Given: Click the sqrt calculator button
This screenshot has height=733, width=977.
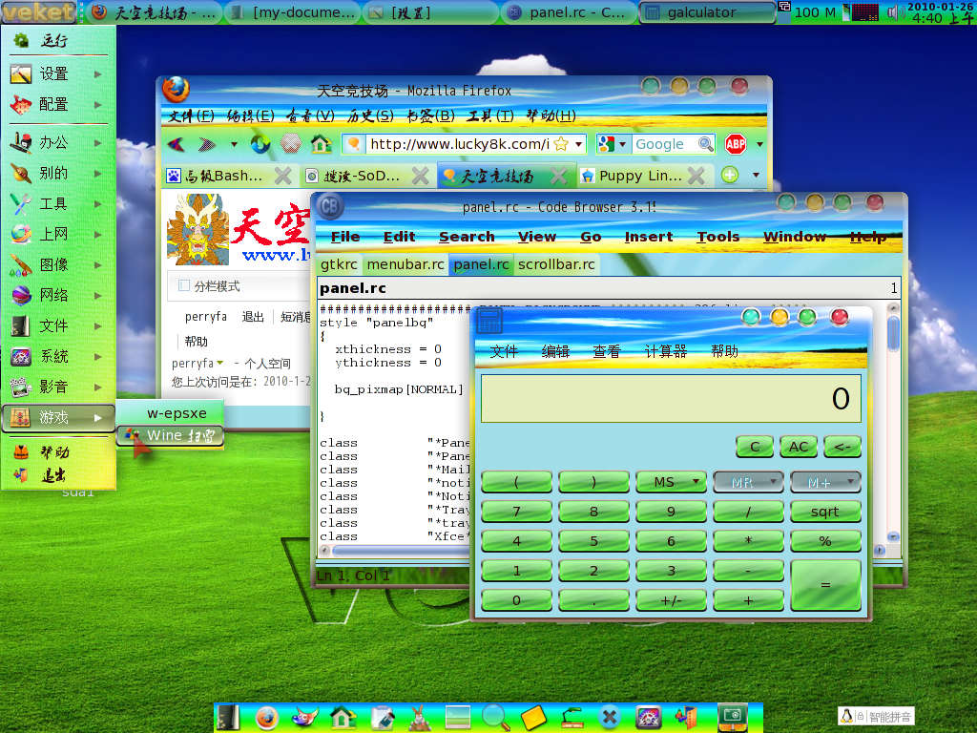Looking at the screenshot, I should pyautogui.click(x=825, y=512).
